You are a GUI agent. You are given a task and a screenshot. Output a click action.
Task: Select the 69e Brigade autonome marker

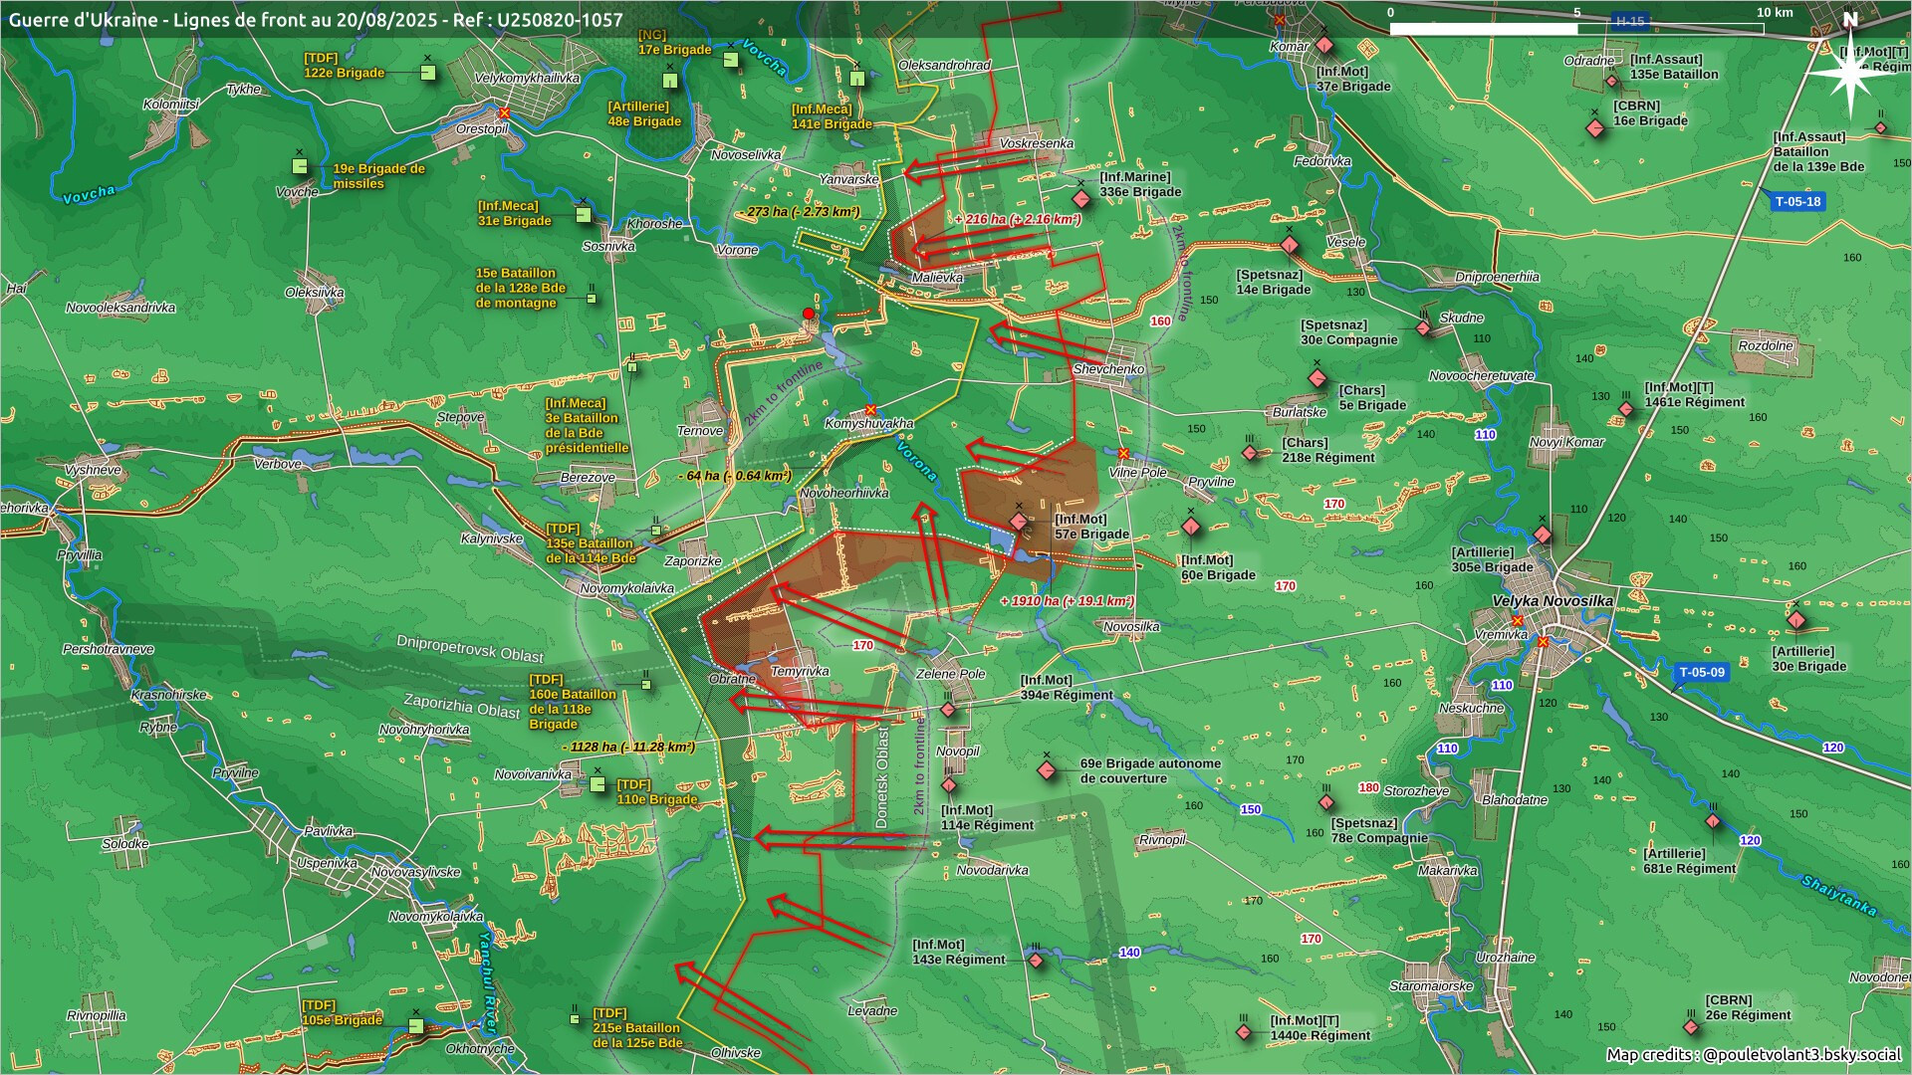[1046, 770]
